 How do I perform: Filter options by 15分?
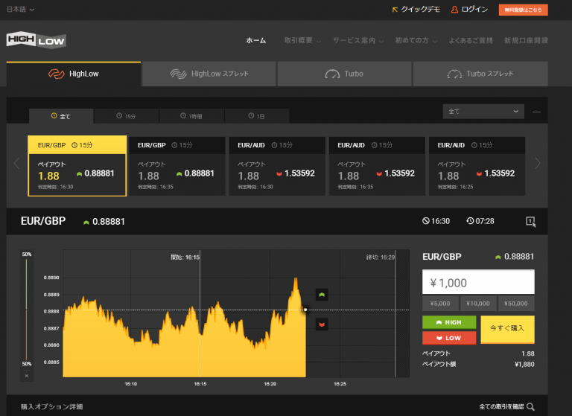click(126, 116)
